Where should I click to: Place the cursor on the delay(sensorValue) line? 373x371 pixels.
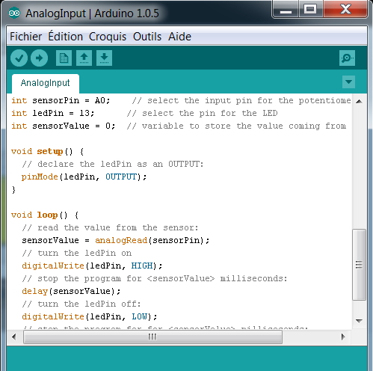(x=71, y=291)
